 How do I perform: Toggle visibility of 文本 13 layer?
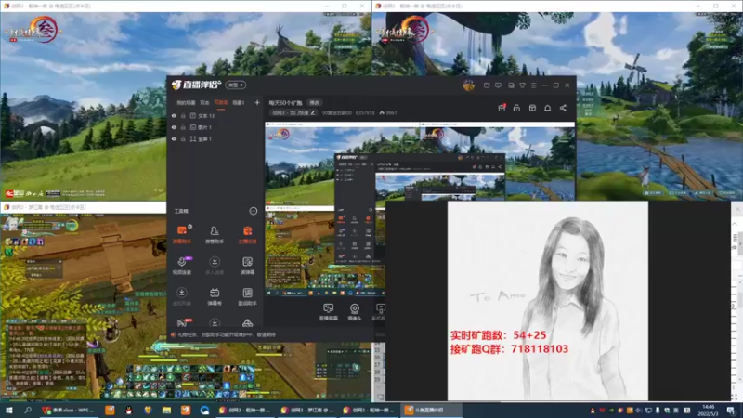point(174,115)
